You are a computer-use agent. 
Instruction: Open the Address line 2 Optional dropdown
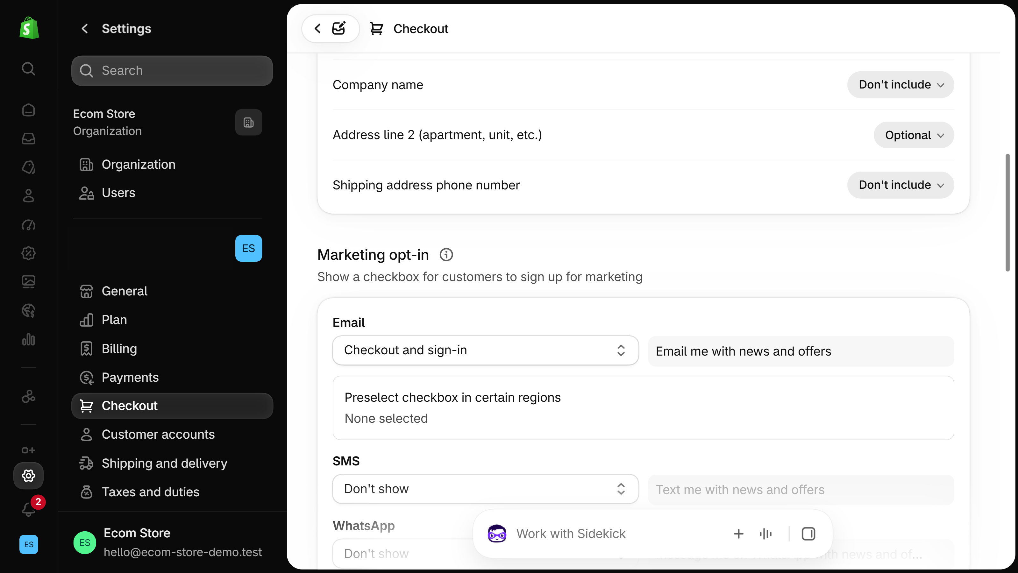[x=914, y=135]
